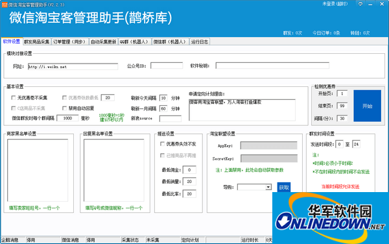
Task: Click the 申请定向计划理由 text area
Action: [x=242, y=110]
